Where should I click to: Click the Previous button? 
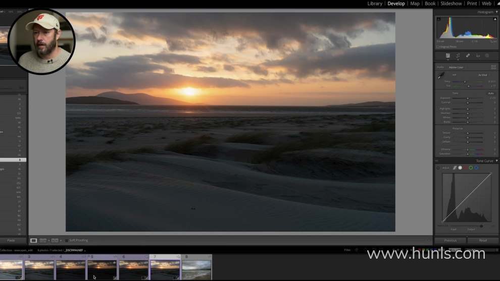coord(451,241)
